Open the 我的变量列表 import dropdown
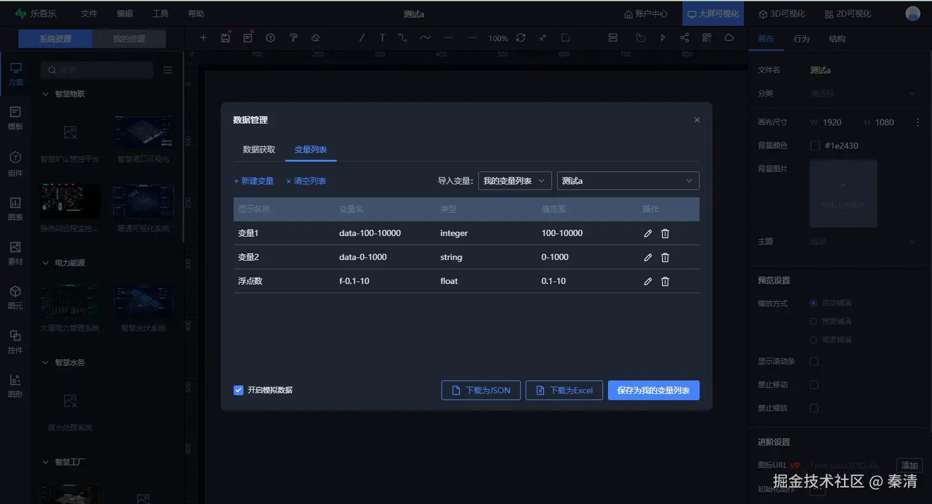 pyautogui.click(x=515, y=181)
